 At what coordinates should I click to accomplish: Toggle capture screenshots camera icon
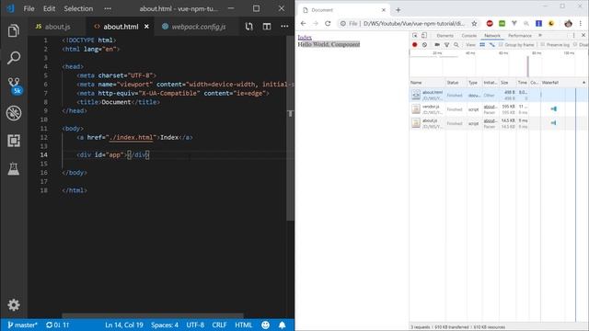click(x=437, y=45)
